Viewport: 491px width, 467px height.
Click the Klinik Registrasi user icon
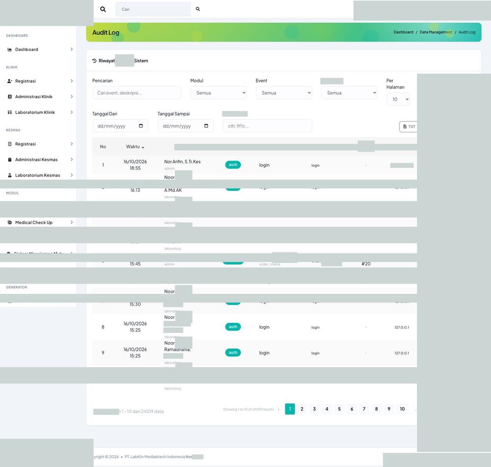coord(10,81)
